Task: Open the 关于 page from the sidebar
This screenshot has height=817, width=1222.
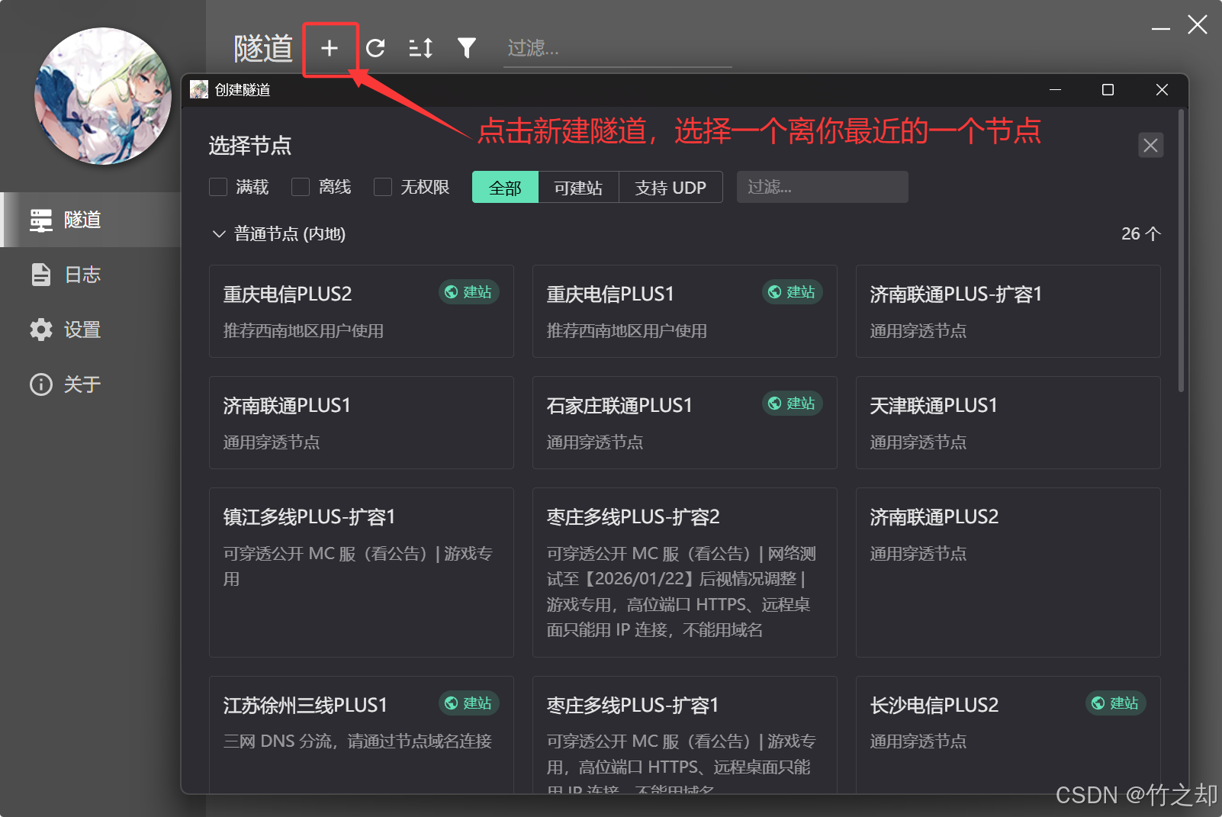Action: 82,384
